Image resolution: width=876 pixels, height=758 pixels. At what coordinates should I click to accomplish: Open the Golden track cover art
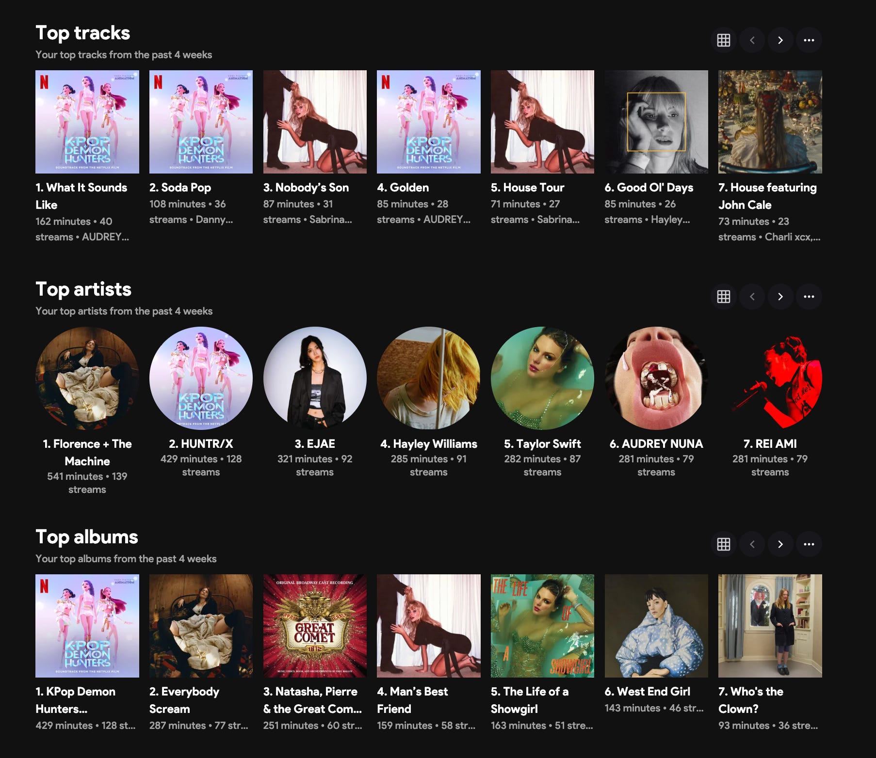(x=429, y=122)
